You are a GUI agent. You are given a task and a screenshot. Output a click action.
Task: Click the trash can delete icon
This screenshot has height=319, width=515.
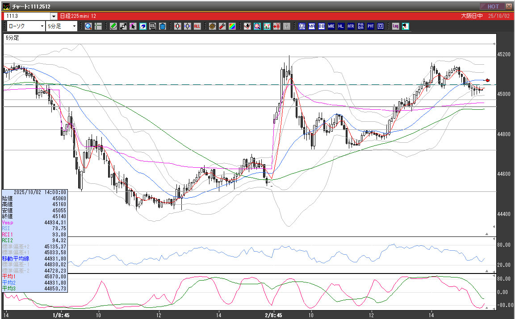pos(163,26)
